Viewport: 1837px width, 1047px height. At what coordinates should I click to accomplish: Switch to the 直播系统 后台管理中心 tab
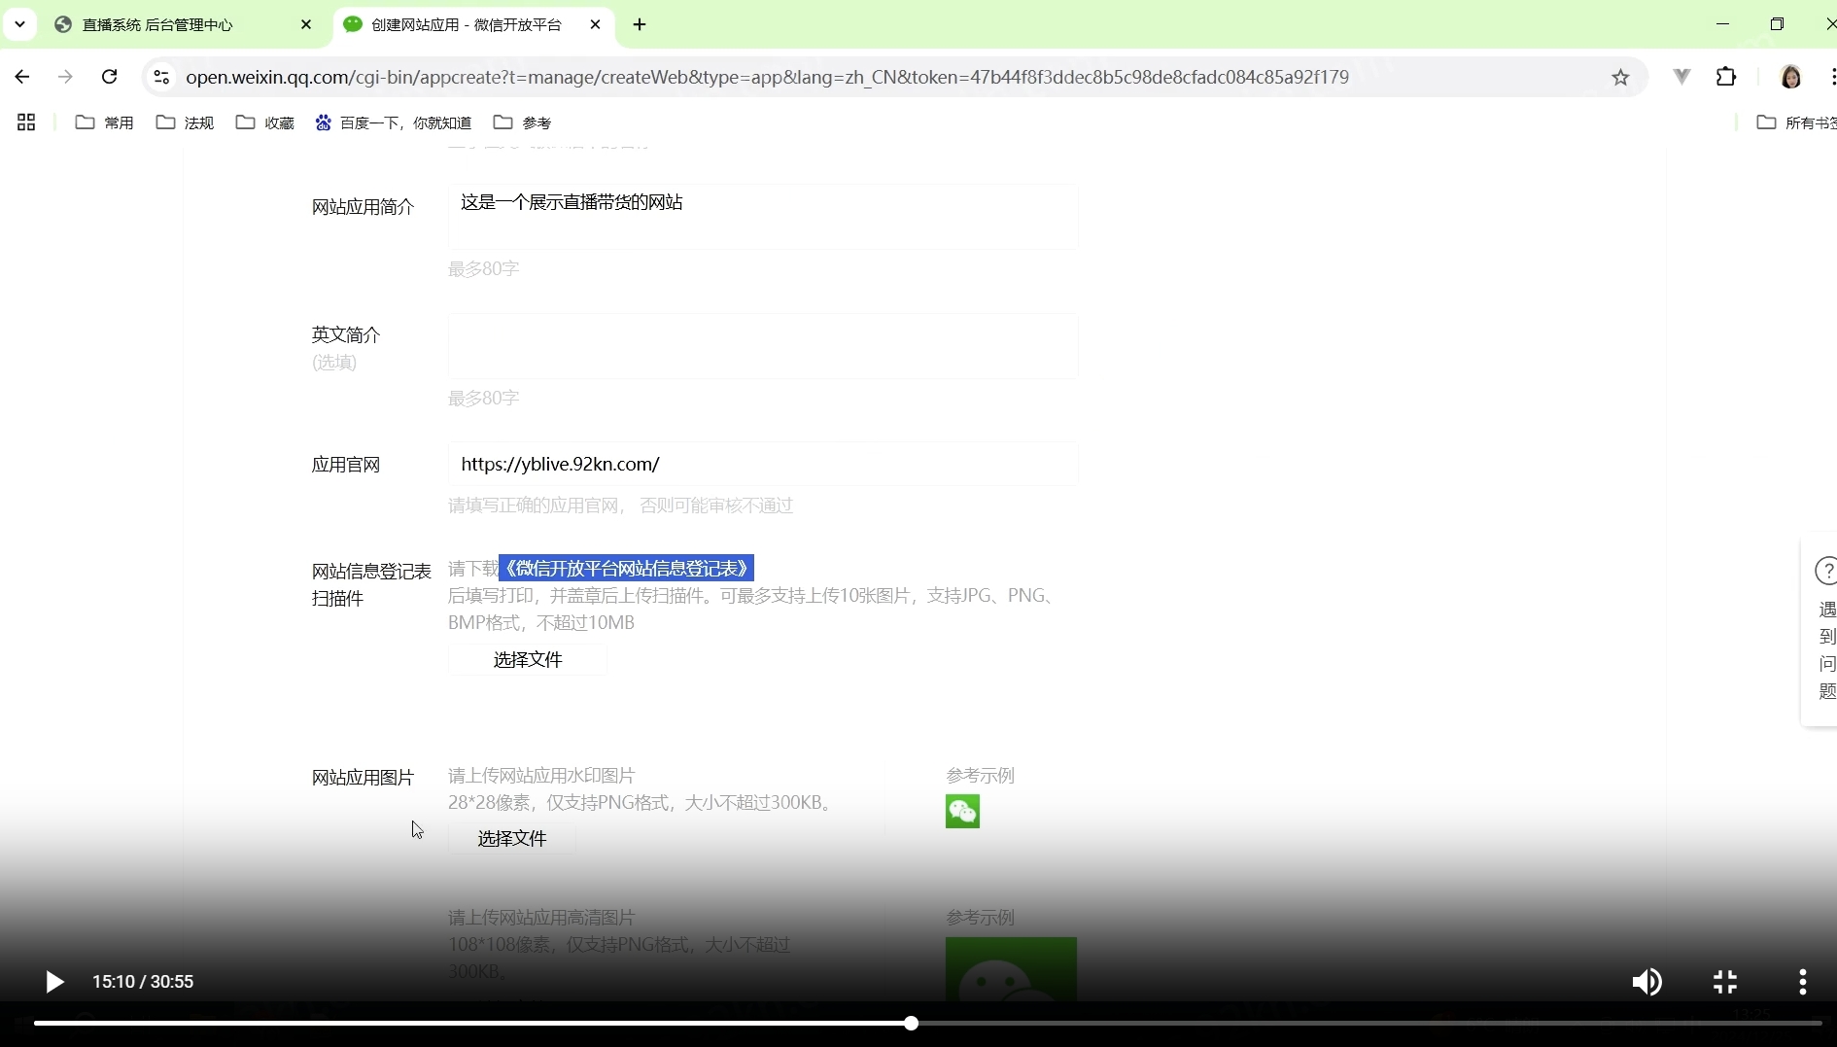click(185, 24)
